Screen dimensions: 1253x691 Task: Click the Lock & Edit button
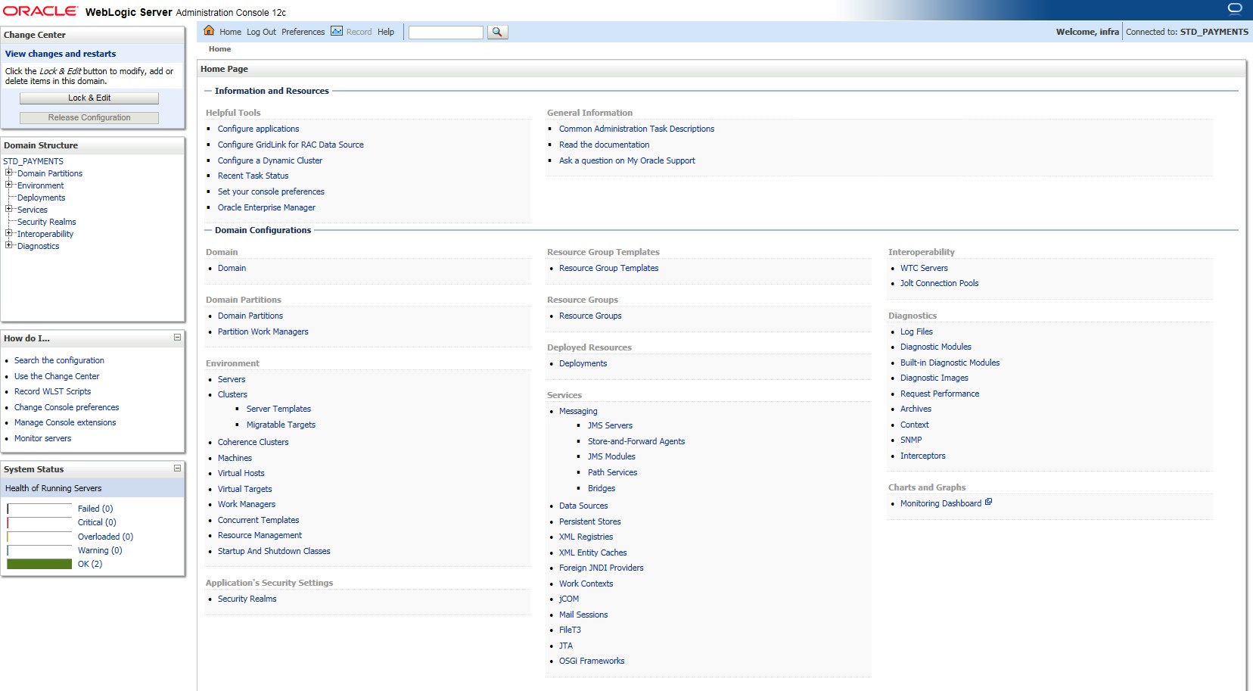(x=89, y=98)
